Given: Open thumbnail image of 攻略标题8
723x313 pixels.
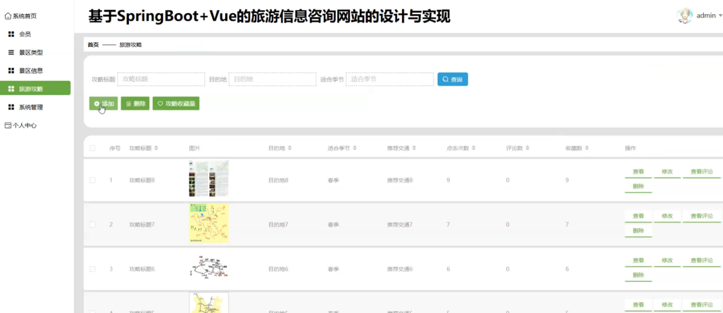Looking at the screenshot, I should point(209,179).
